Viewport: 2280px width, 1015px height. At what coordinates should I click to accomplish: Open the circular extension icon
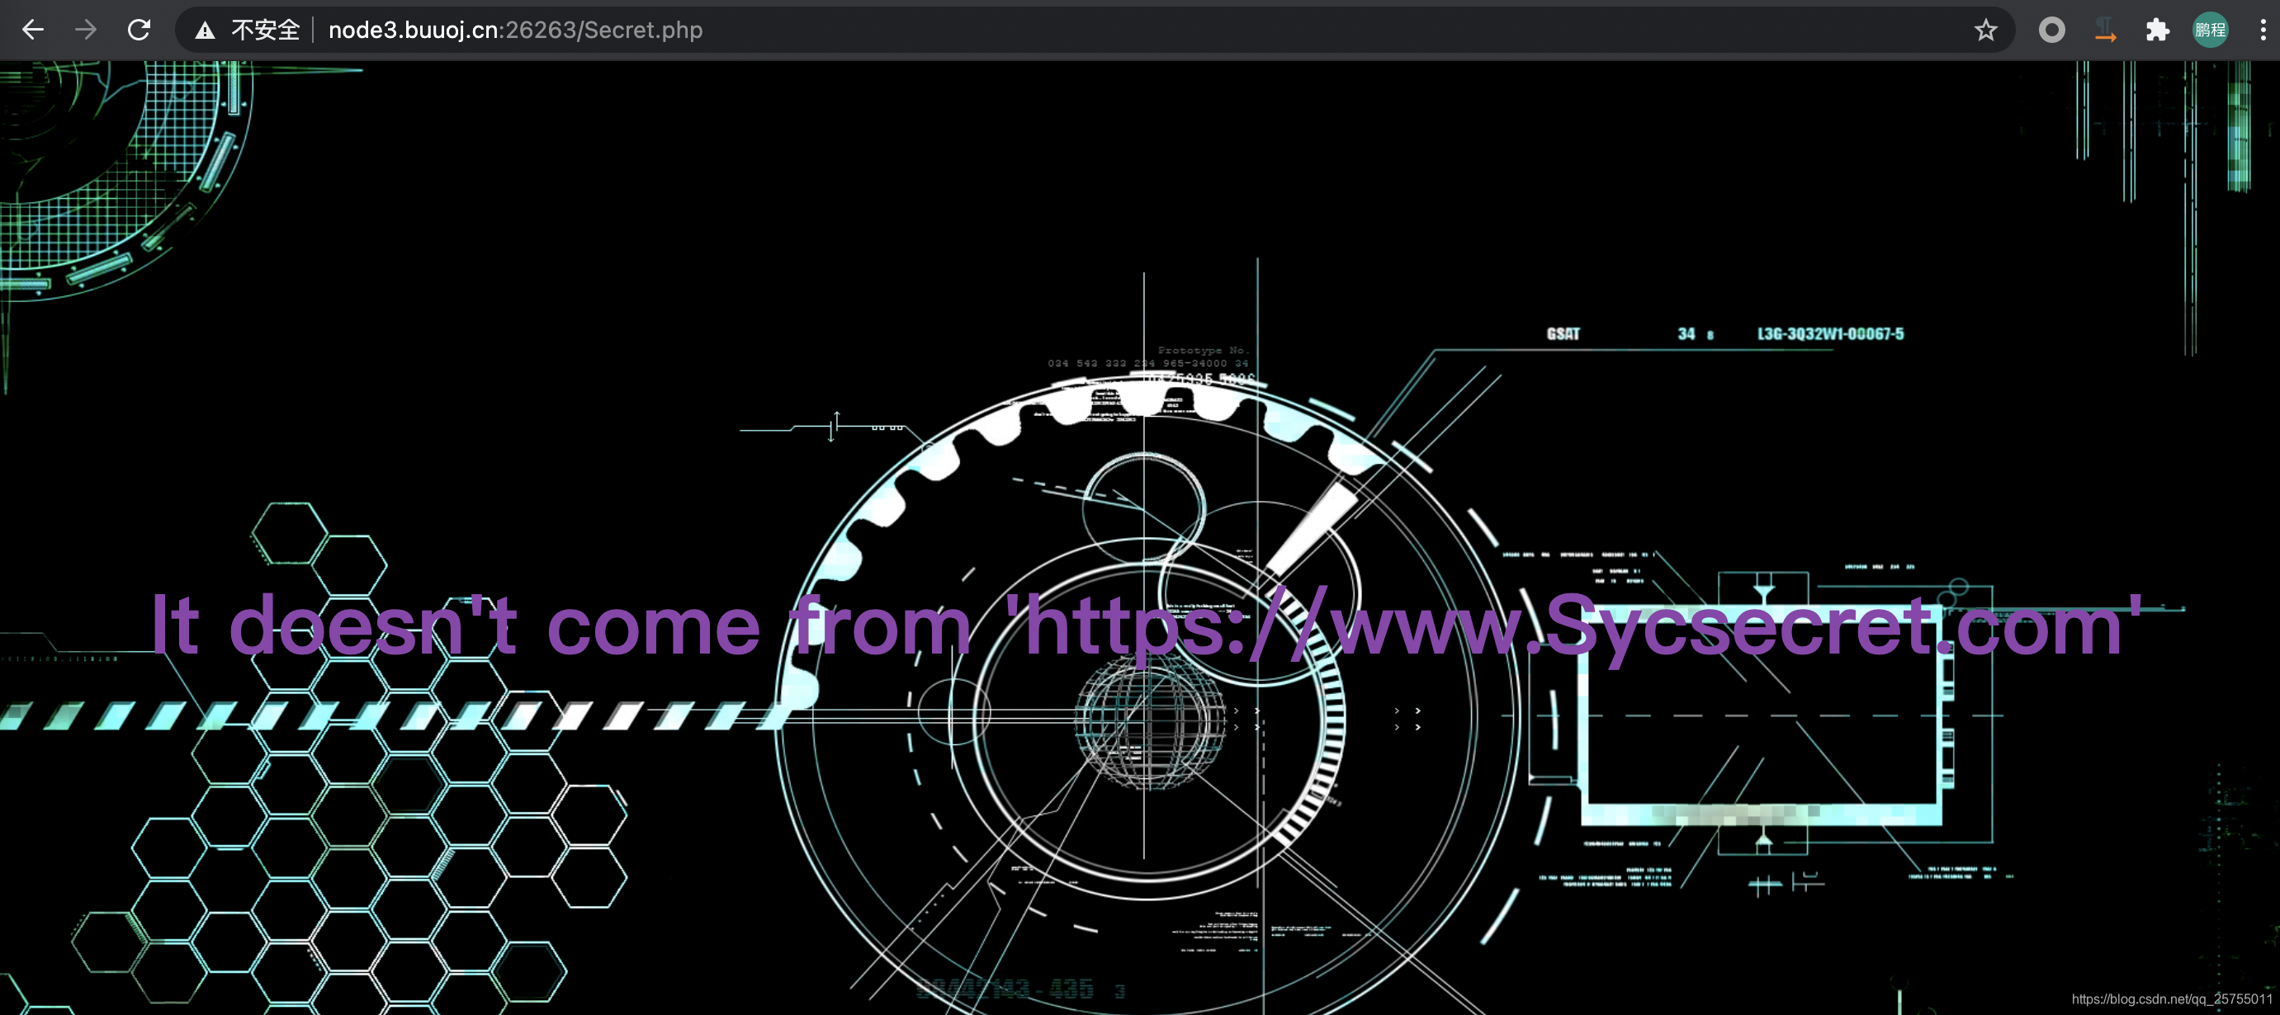tap(2051, 30)
